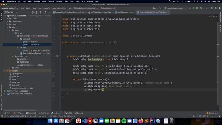
Task: Open the Structure side panel
Action: 1,90
